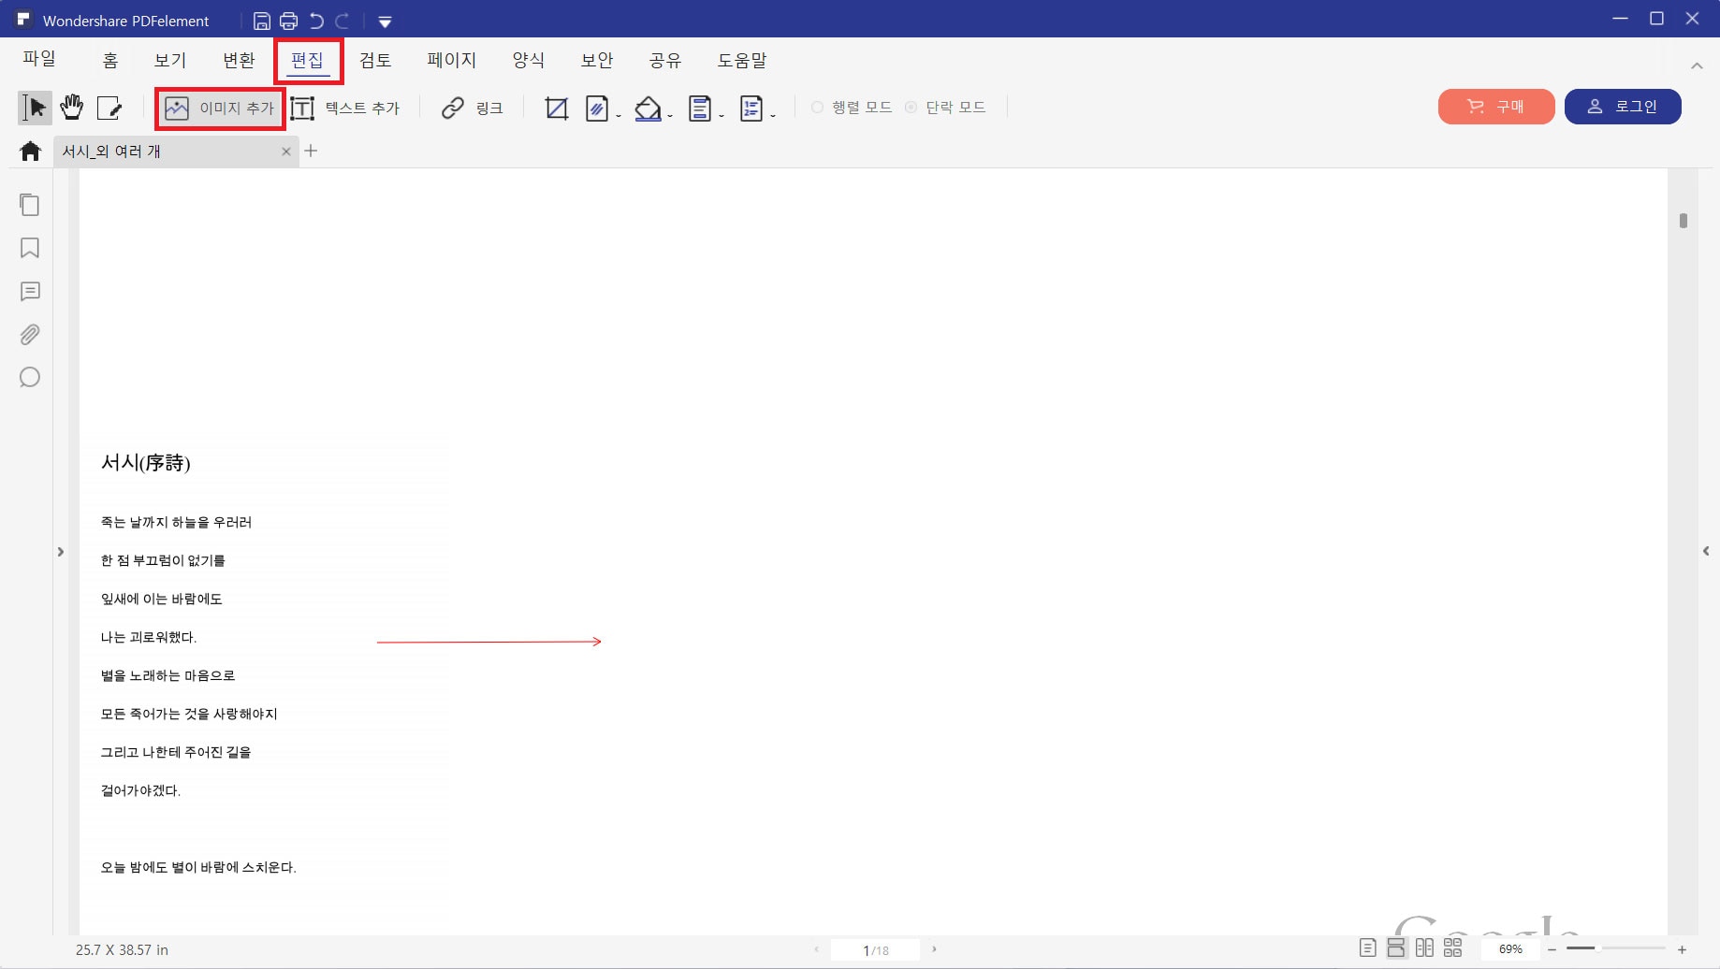Zoom in with the plus button
1720x969 pixels.
(x=1682, y=949)
